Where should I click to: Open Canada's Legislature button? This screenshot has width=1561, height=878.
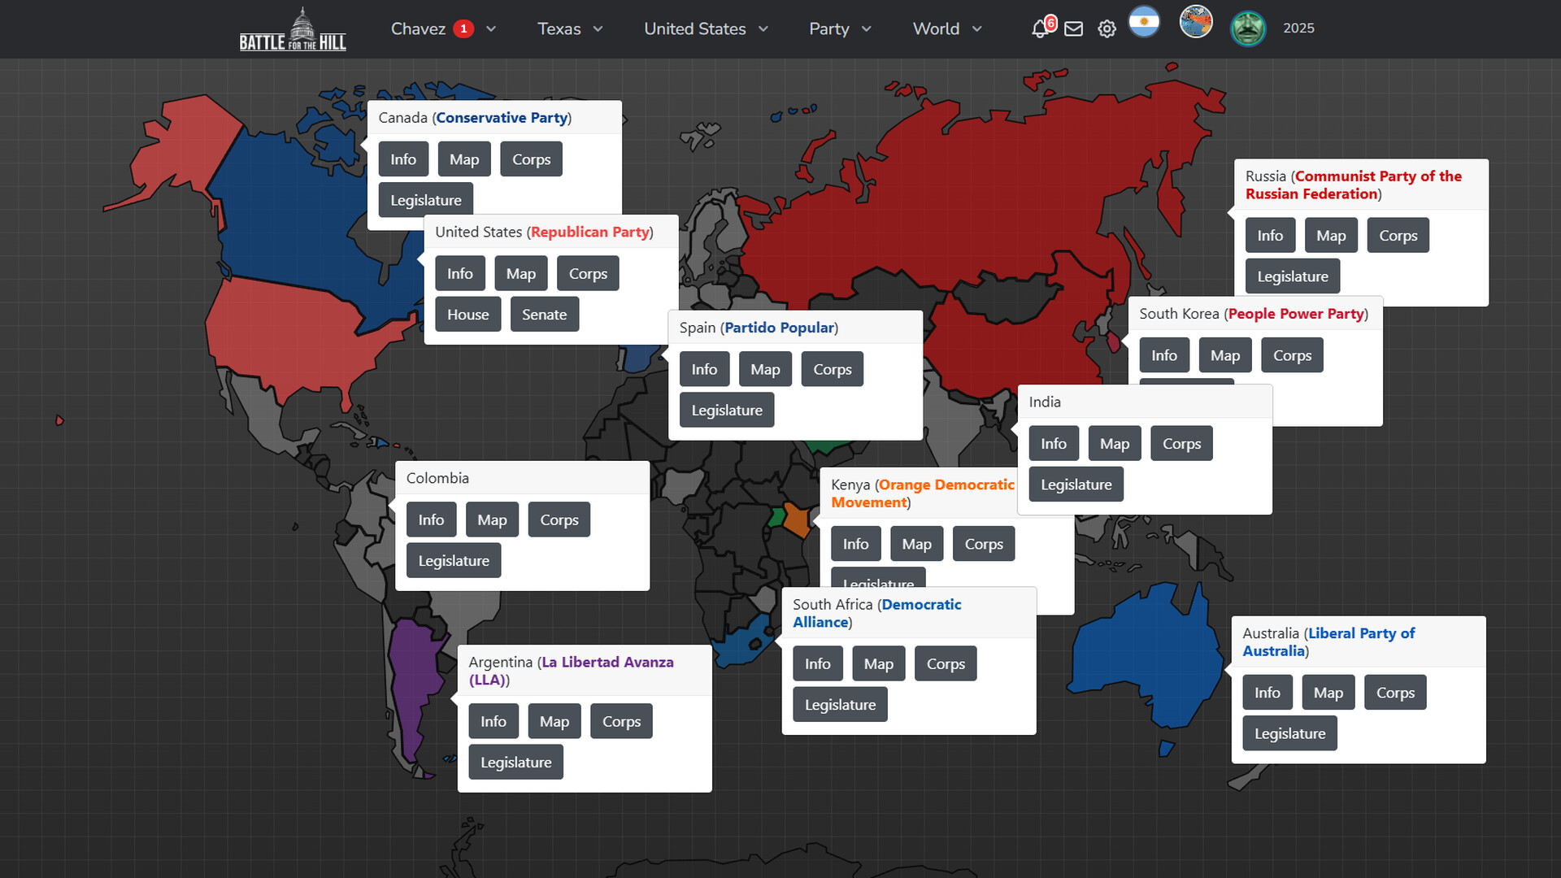click(426, 200)
